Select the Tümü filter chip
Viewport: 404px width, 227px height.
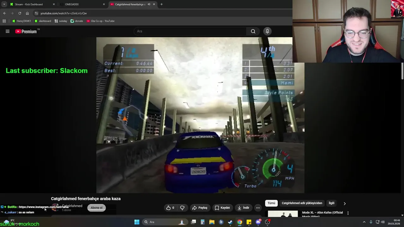pyautogui.click(x=271, y=203)
